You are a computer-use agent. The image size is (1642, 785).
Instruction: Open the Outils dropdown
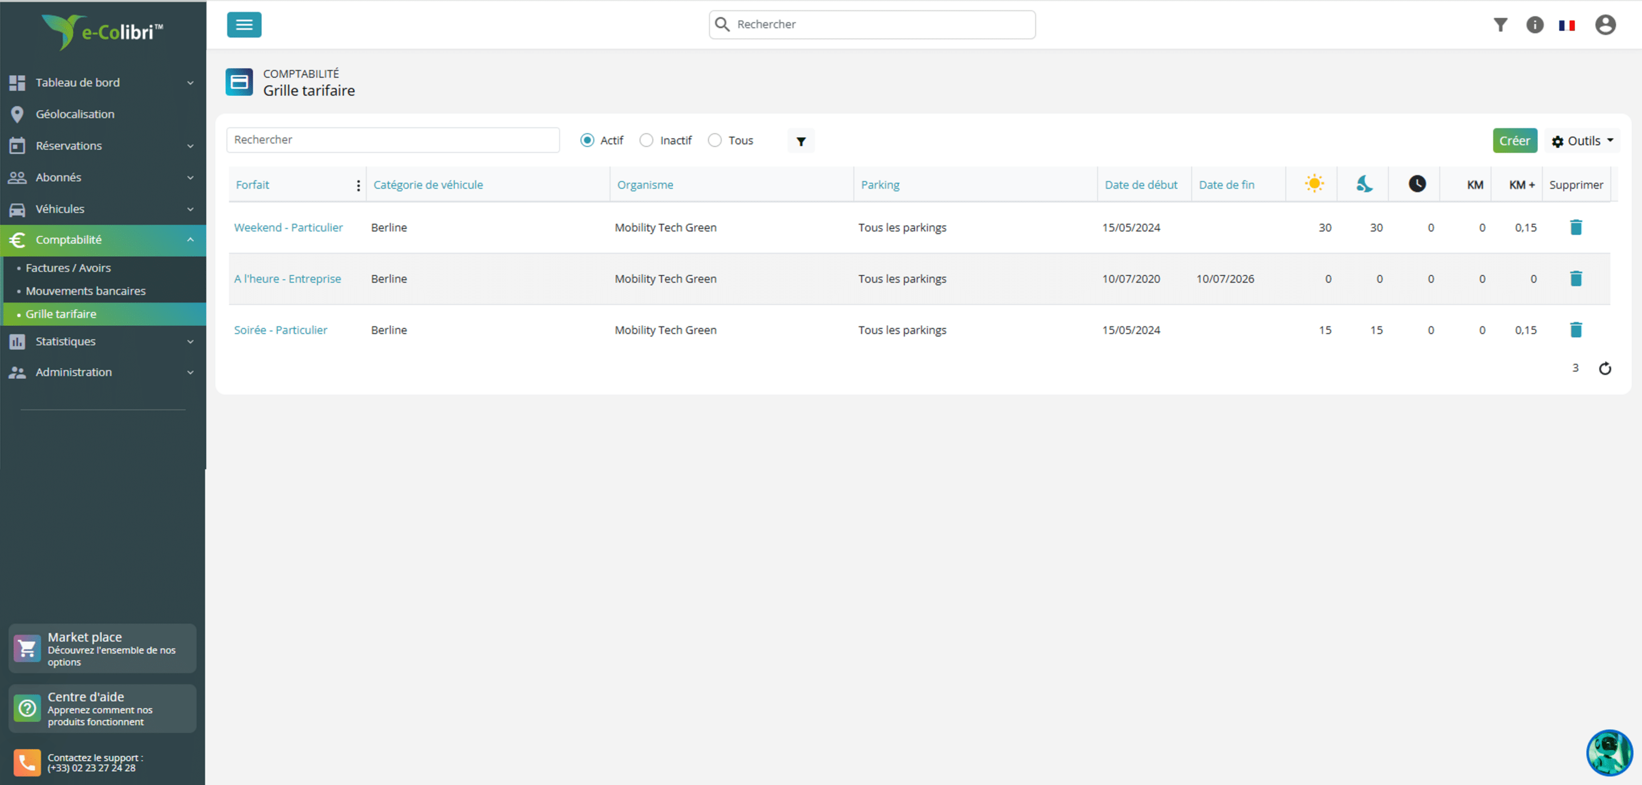pyautogui.click(x=1582, y=141)
